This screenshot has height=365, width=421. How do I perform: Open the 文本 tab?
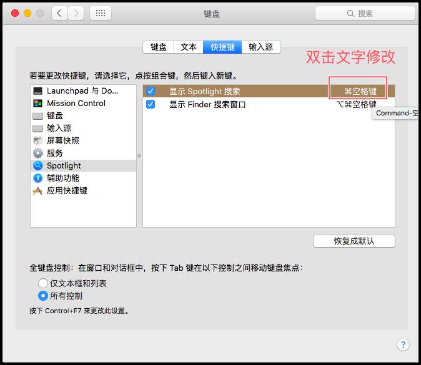189,47
